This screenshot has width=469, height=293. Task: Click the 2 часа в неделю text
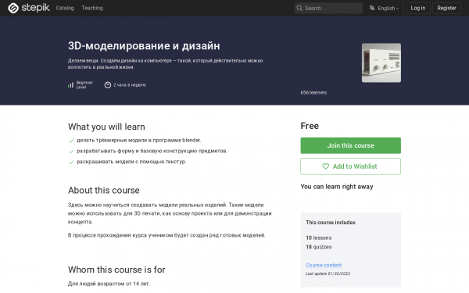130,85
